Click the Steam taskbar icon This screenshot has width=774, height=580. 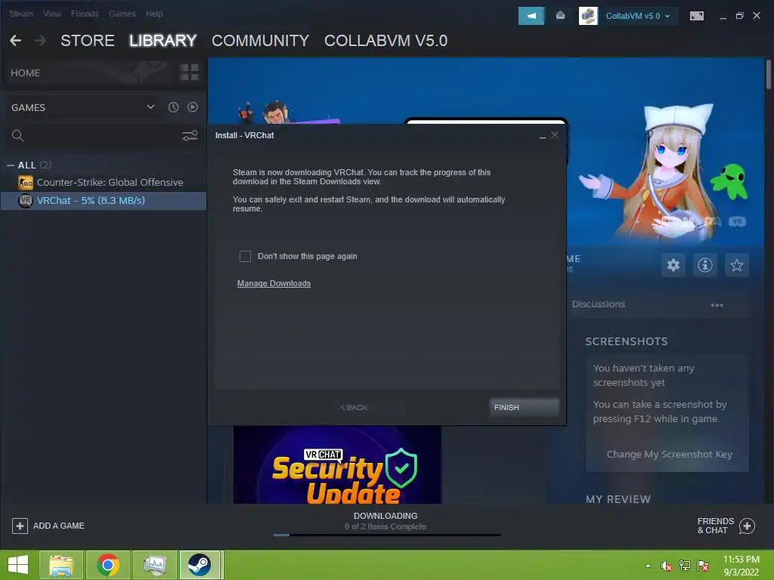pyautogui.click(x=200, y=565)
